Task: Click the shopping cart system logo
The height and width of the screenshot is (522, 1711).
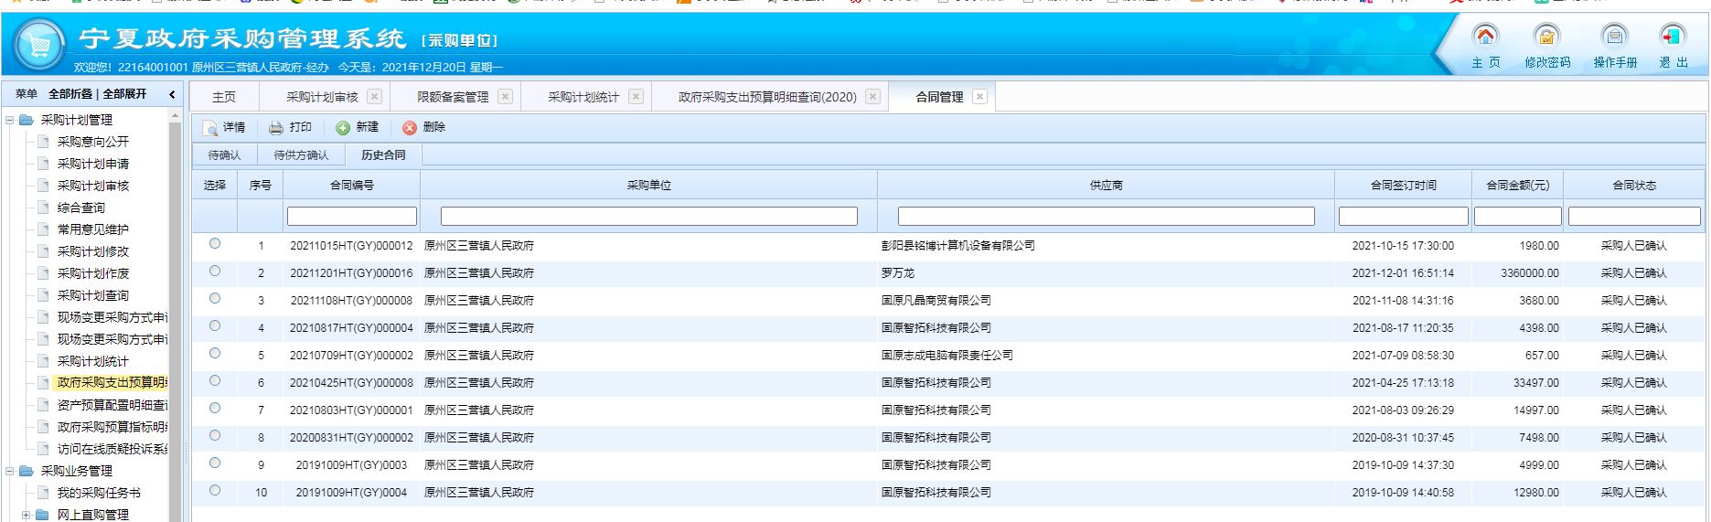Action: point(39,45)
